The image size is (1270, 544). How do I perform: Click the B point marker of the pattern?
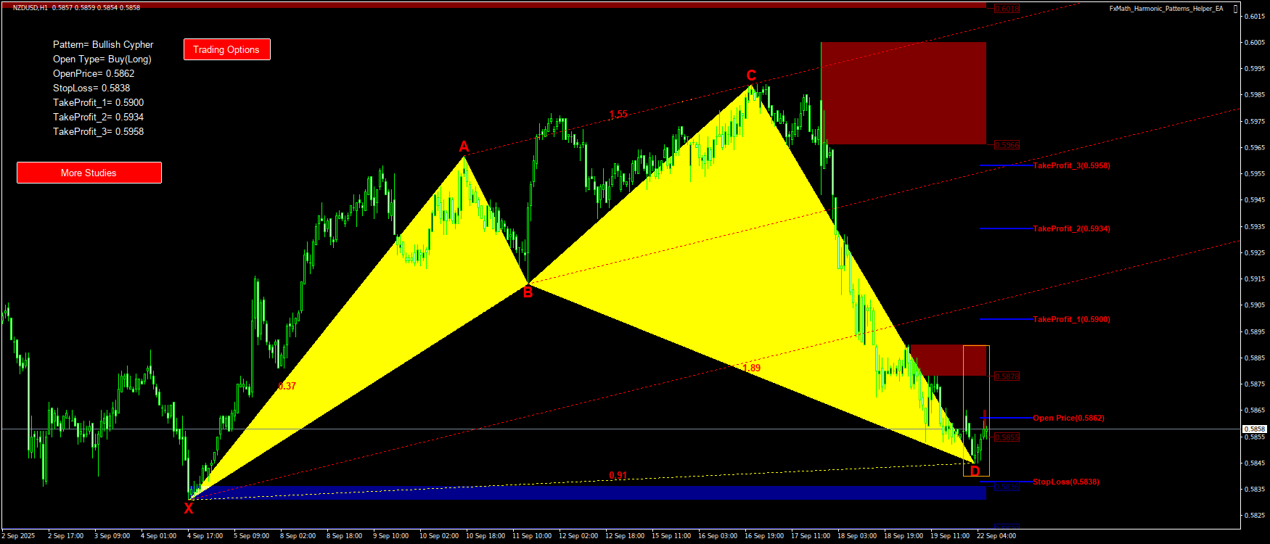[x=528, y=292]
